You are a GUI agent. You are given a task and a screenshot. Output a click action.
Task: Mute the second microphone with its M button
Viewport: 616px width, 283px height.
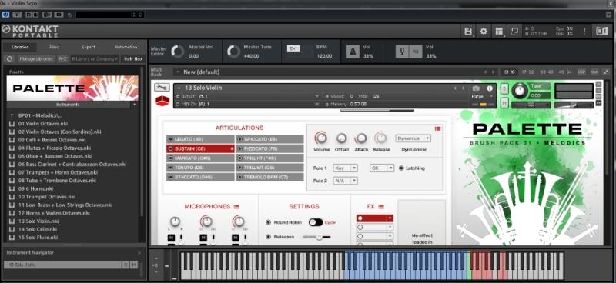[203, 238]
